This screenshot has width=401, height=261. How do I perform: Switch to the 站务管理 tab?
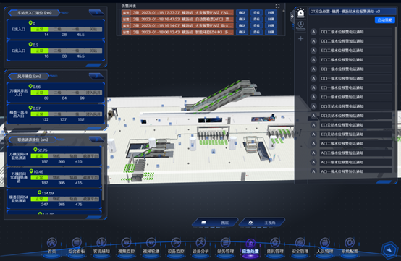(225, 246)
